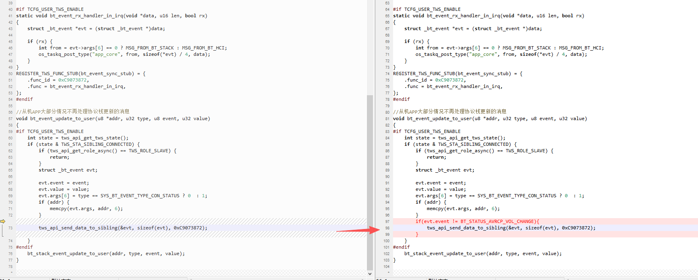Click evt.event = event; on left pane line 67
The width and height of the screenshot is (698, 280).
(64, 183)
